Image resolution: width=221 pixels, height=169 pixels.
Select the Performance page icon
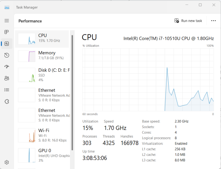pos(7,44)
